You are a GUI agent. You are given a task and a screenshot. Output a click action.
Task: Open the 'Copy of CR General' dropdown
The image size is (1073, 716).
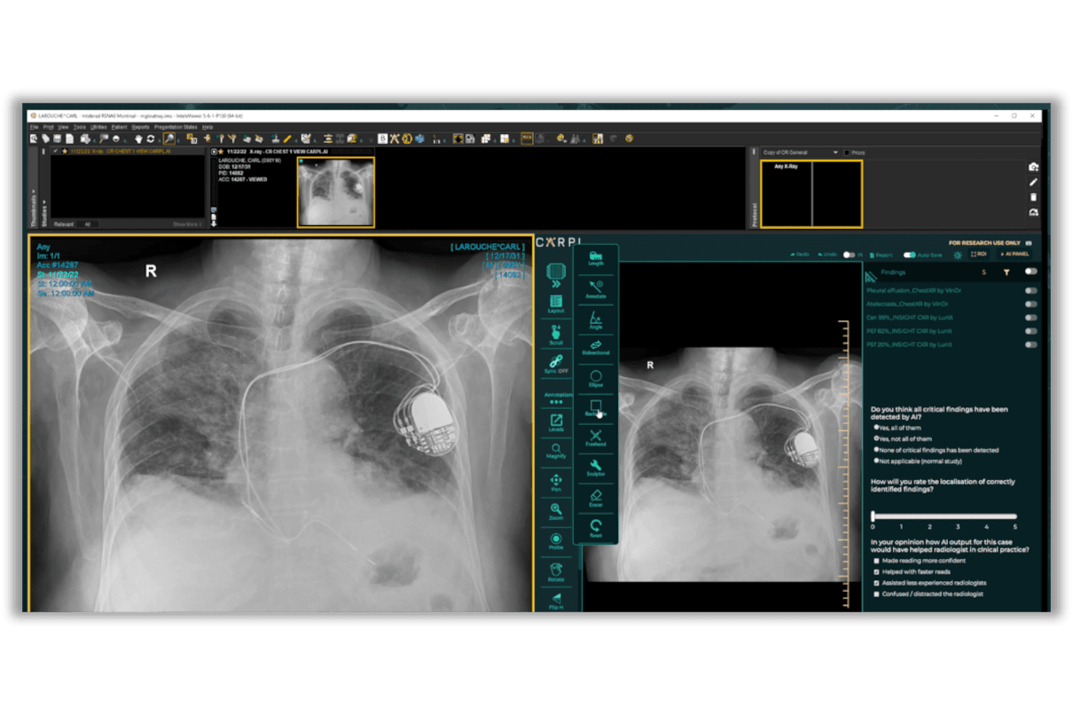point(800,153)
